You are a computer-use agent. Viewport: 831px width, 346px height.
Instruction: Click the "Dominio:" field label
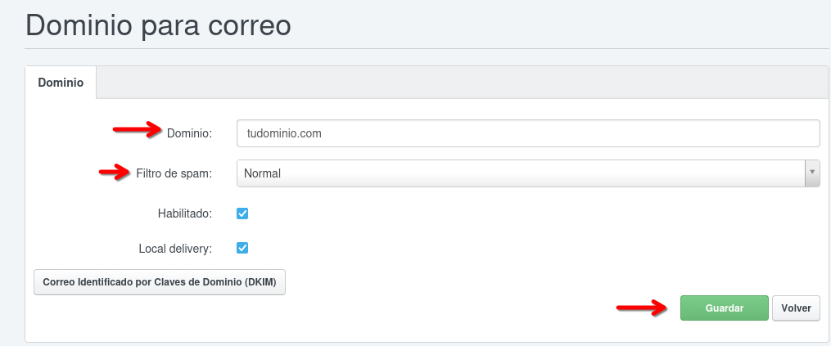point(189,133)
